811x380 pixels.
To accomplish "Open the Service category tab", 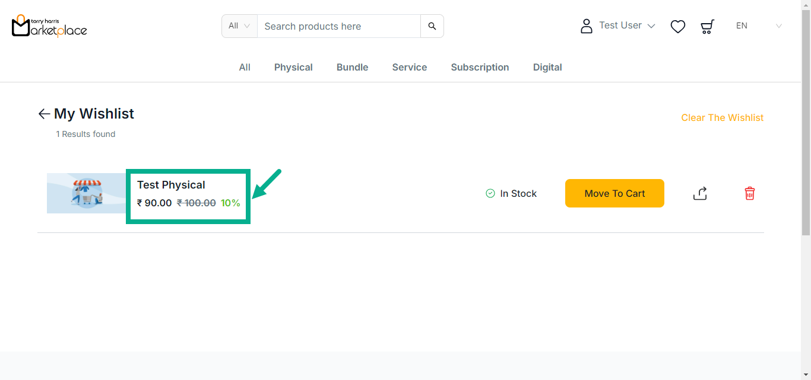I will click(x=409, y=68).
